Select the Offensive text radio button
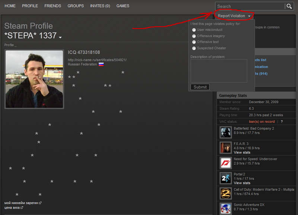Screen dimensions: 298x215 pos(194,42)
